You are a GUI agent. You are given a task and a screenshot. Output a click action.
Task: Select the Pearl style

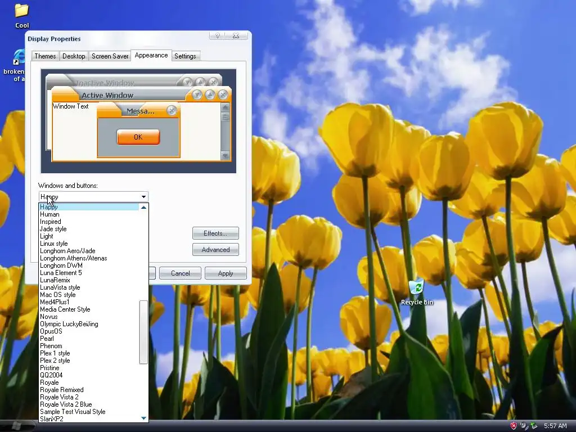(x=89, y=339)
